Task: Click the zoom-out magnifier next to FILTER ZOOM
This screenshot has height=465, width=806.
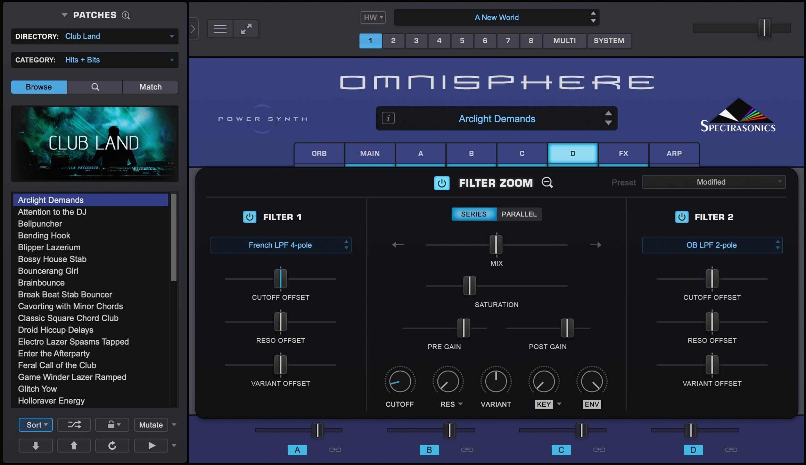Action: click(547, 183)
